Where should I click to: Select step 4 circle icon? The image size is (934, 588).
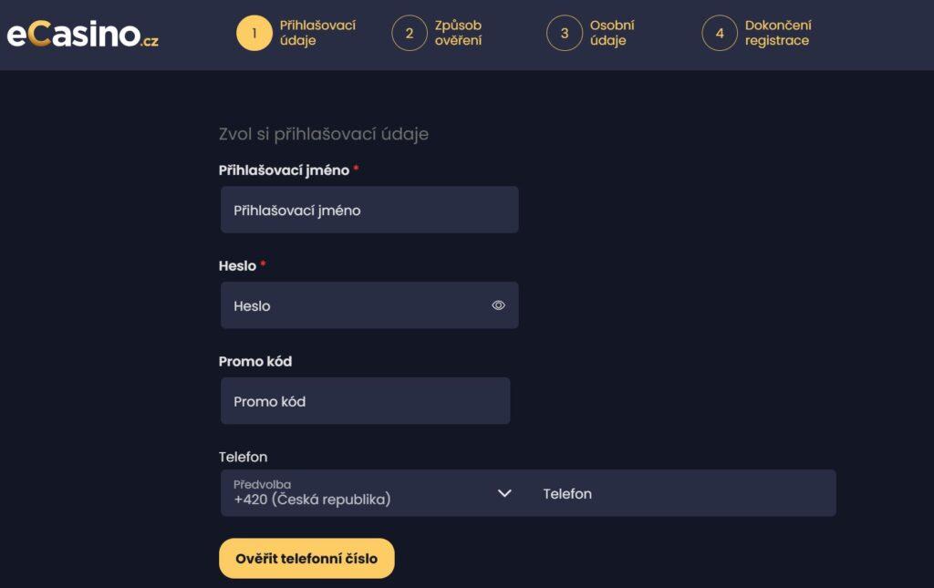(720, 34)
